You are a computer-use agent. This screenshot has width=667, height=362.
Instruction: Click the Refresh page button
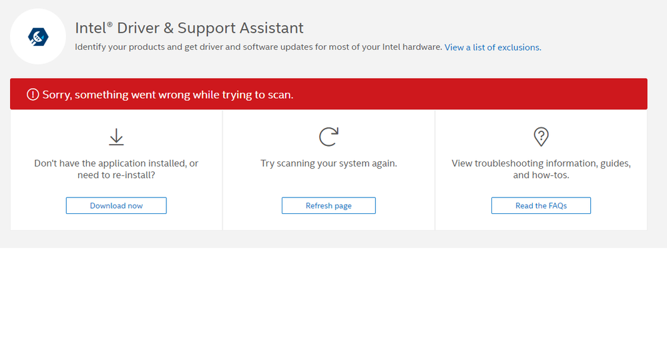(328, 205)
